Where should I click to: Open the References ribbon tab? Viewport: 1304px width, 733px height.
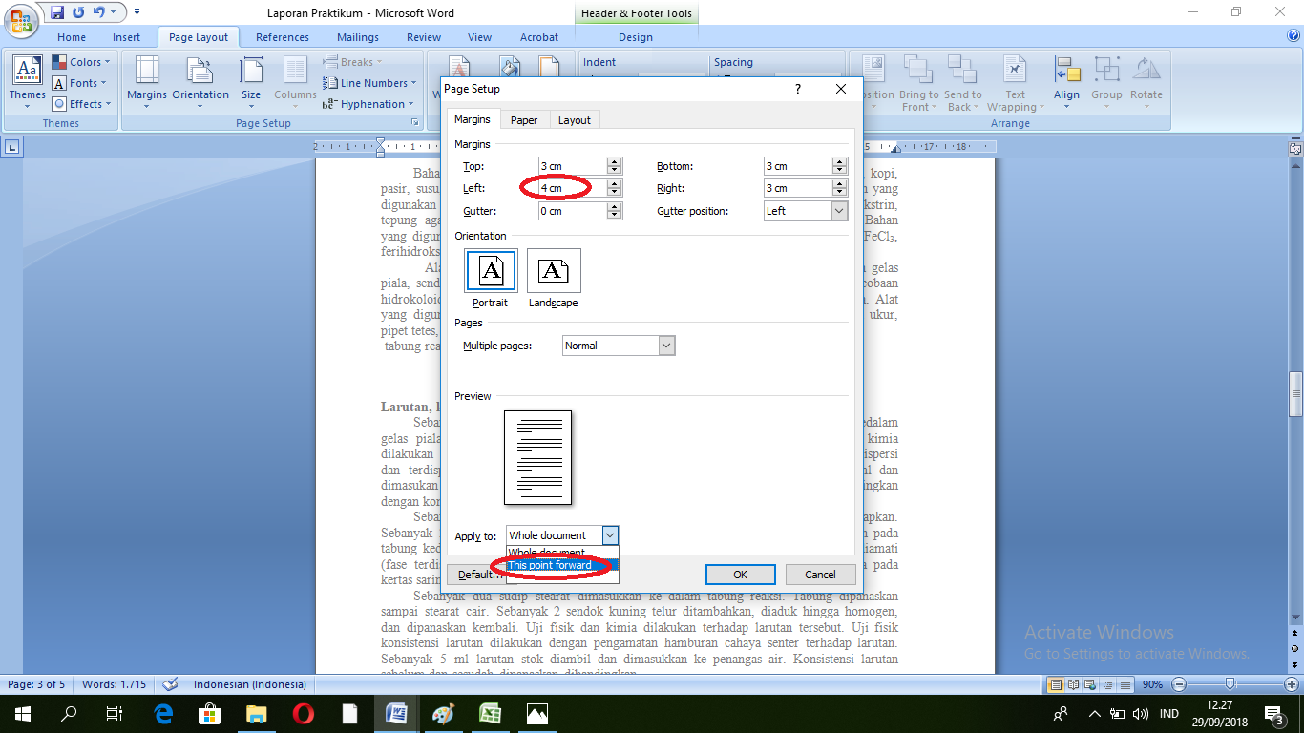[x=283, y=37]
